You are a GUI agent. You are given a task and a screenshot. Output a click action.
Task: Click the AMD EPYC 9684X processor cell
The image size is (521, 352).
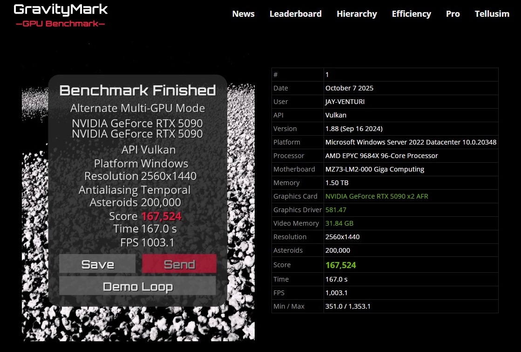381,156
